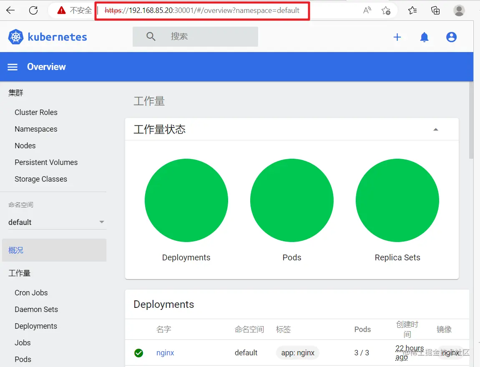Click the Kubernetes helm logo

click(x=15, y=37)
